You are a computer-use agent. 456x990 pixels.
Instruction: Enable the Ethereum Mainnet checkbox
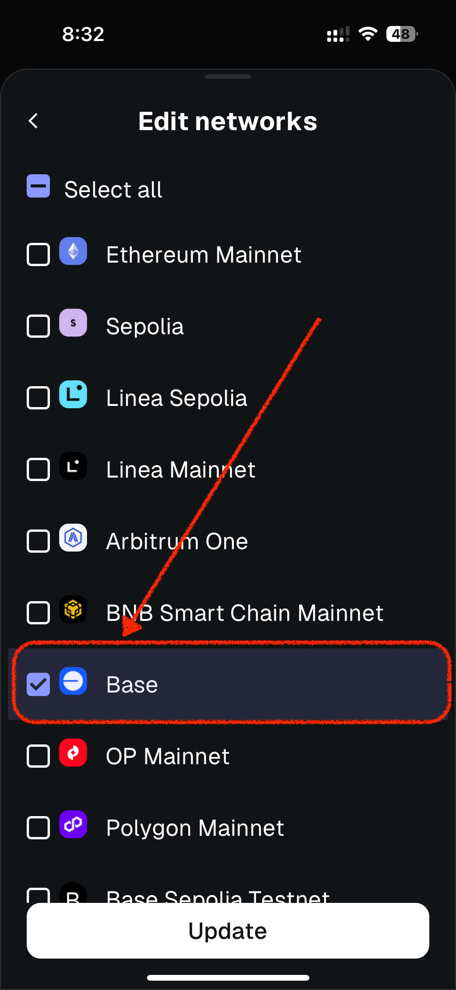(x=38, y=254)
